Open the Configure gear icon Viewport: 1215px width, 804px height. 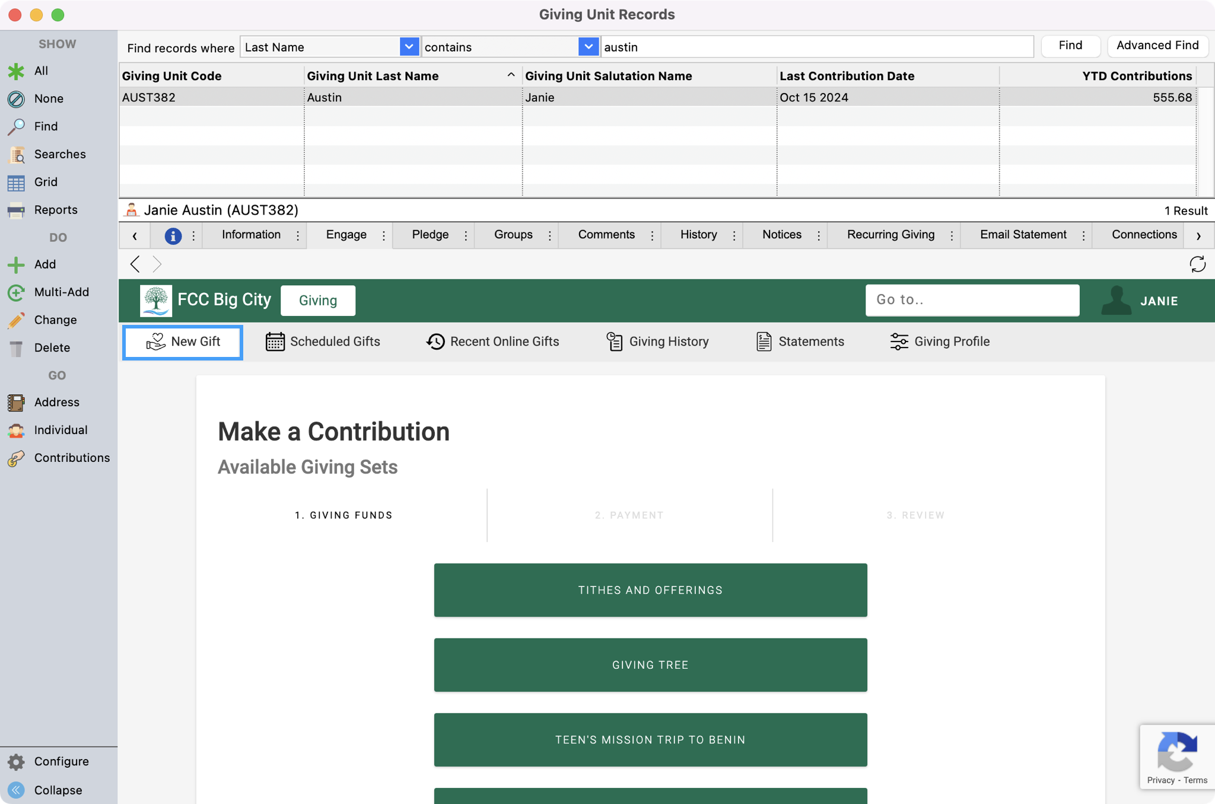pos(16,762)
